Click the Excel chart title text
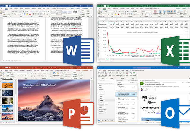 point(142,33)
